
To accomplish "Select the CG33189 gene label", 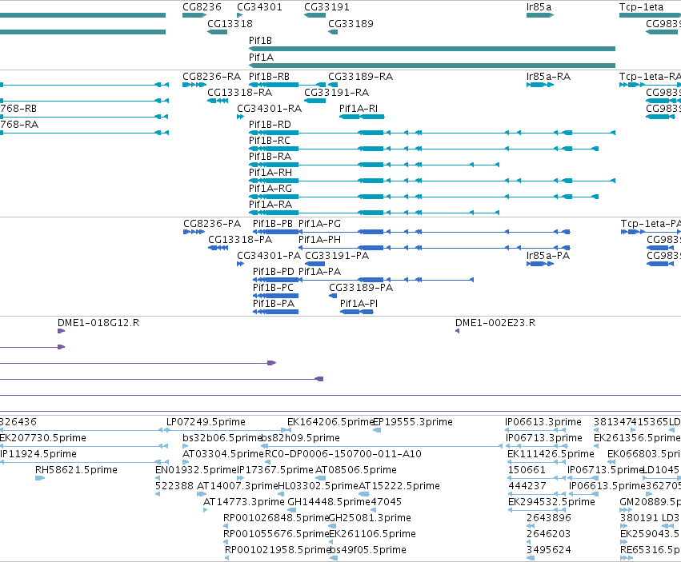I will [351, 23].
